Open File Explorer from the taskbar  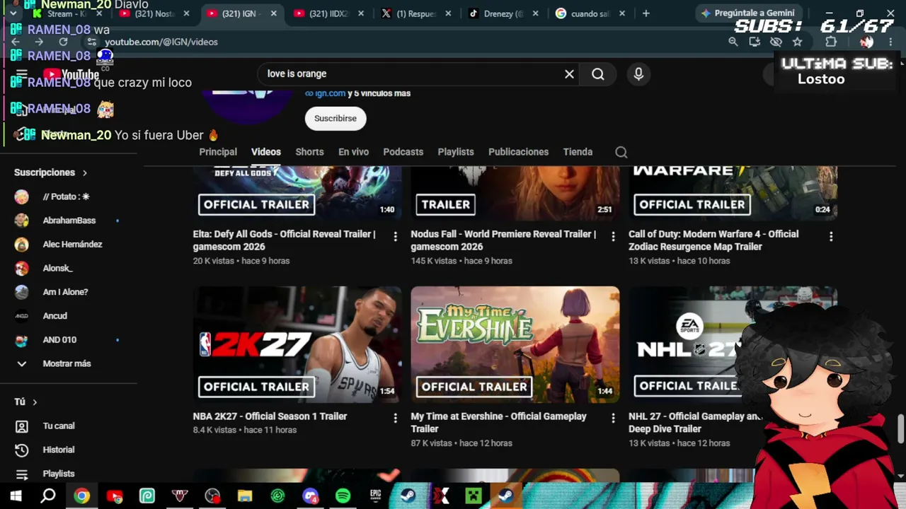[x=245, y=496]
